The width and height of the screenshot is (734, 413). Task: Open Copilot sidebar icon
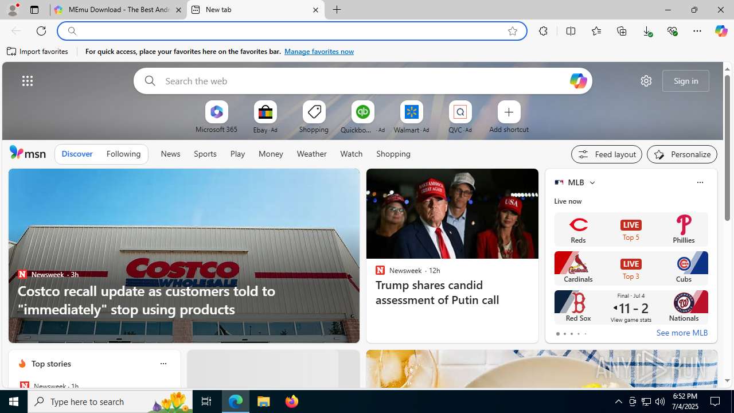click(721, 31)
